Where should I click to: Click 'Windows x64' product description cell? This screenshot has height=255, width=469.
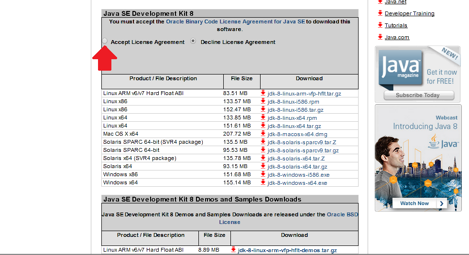tap(120, 182)
